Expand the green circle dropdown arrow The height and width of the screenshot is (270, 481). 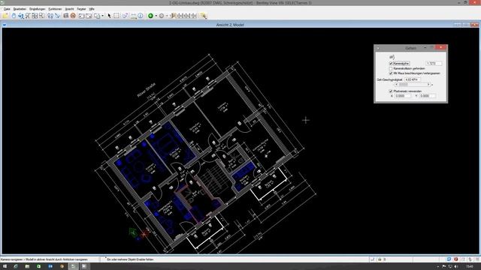pos(156,16)
